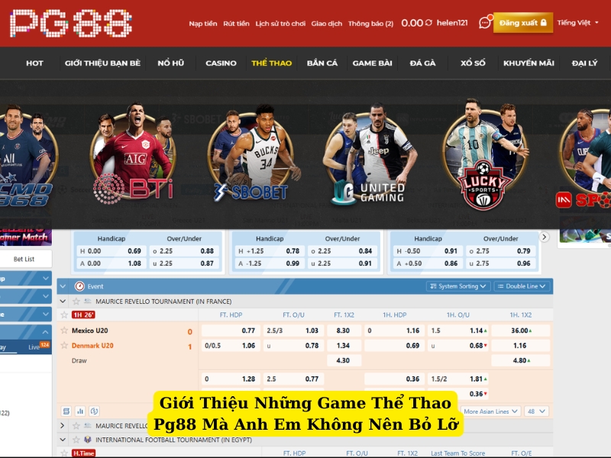Select the BTi sportsbook provider
The width and height of the screenshot is (611, 458).
133,154
